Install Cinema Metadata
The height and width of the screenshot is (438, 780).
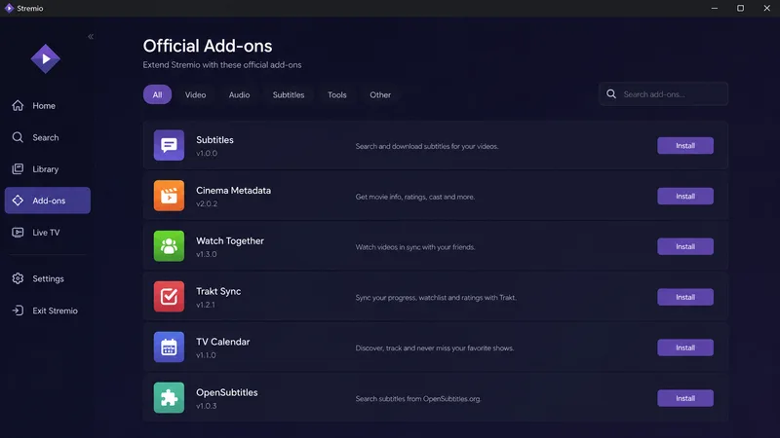click(685, 197)
